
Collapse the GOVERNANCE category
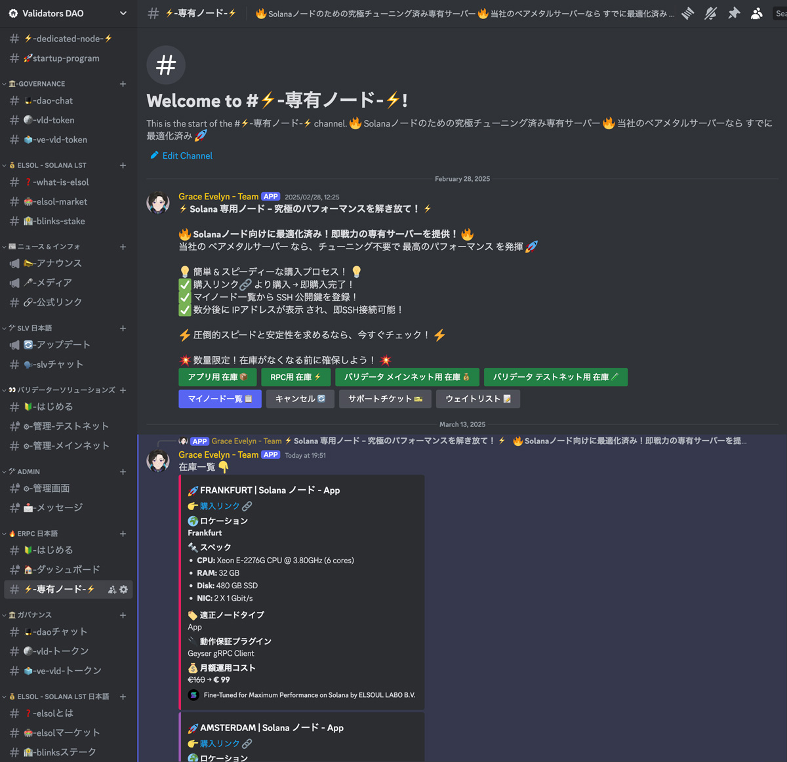[36, 84]
